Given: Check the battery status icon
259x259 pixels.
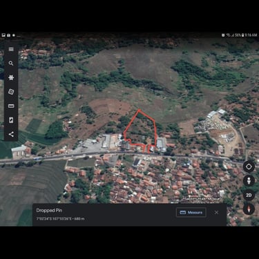Looking at the screenshot, I should click(242, 35).
